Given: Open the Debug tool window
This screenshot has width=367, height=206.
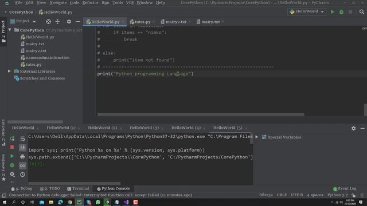Looking at the screenshot, I should tap(22, 188).
